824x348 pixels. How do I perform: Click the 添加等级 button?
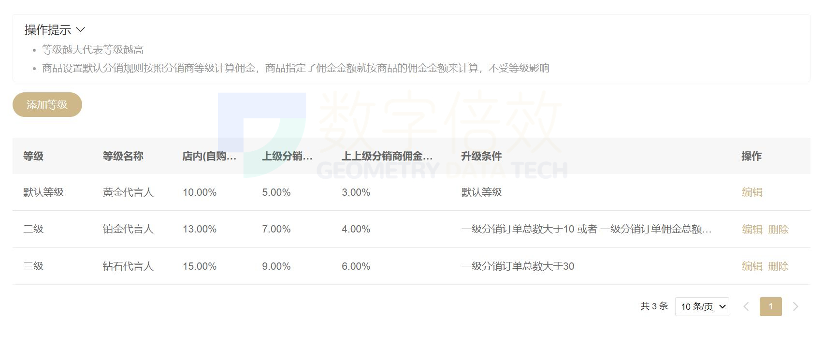pyautogui.click(x=47, y=105)
